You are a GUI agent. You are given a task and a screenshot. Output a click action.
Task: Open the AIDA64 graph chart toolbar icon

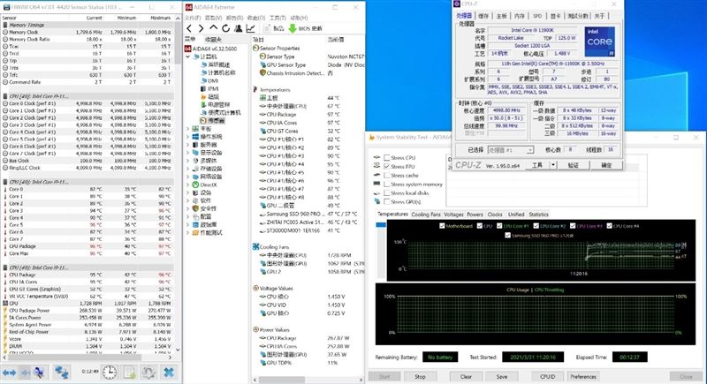pos(250,28)
